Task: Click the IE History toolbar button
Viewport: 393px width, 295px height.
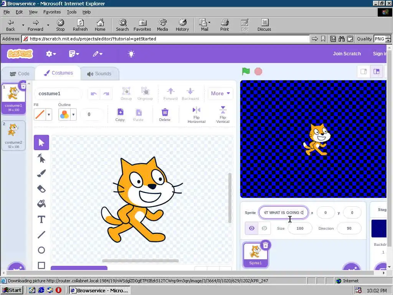Action: pyautogui.click(x=182, y=25)
